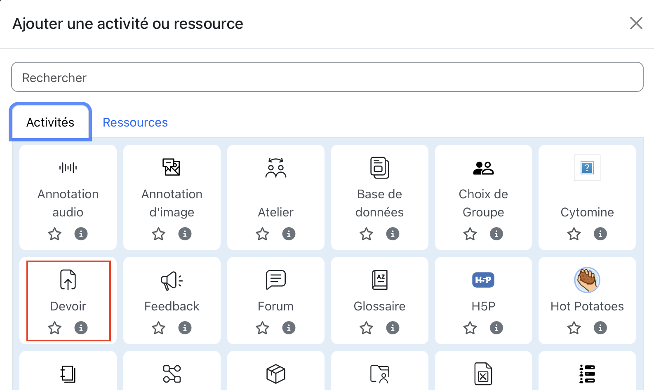Select the Annotation audio activity icon
The image size is (654, 390).
(68, 168)
